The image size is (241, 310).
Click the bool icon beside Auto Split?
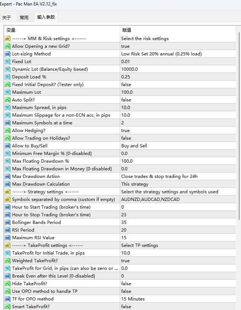(8, 100)
